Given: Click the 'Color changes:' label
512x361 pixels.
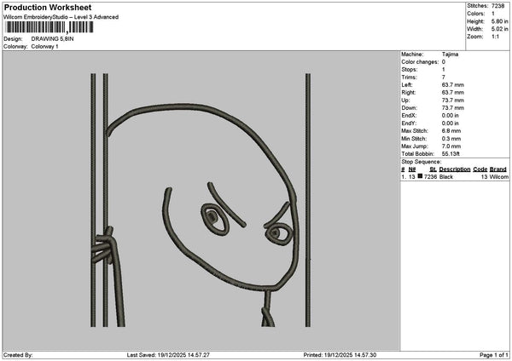Looking at the screenshot, I should 420,62.
